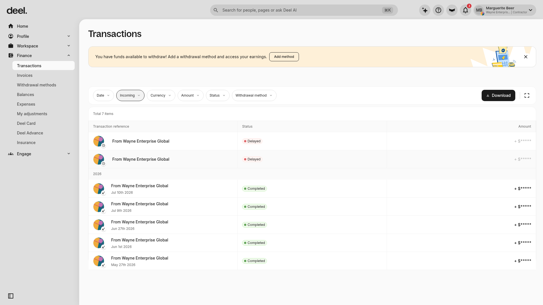
Task: Open the Currency filter dropdown
Action: tap(161, 95)
